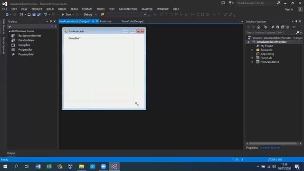Click the Home icon in Solution Explorer
304x171 pixels.
pyautogui.click(x=258, y=27)
